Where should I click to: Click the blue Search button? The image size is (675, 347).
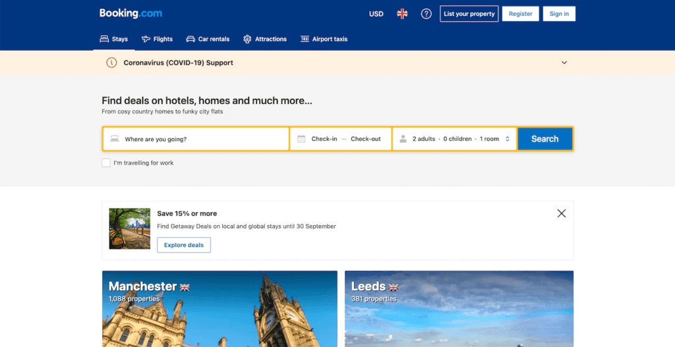(545, 139)
